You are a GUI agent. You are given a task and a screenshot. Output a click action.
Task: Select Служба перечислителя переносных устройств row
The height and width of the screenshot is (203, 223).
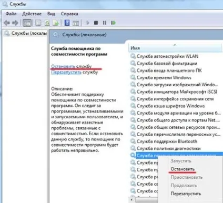175,134
